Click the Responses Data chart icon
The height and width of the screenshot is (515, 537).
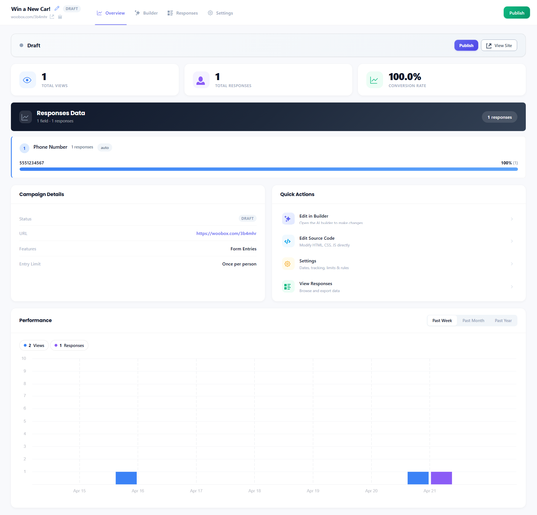(25, 117)
